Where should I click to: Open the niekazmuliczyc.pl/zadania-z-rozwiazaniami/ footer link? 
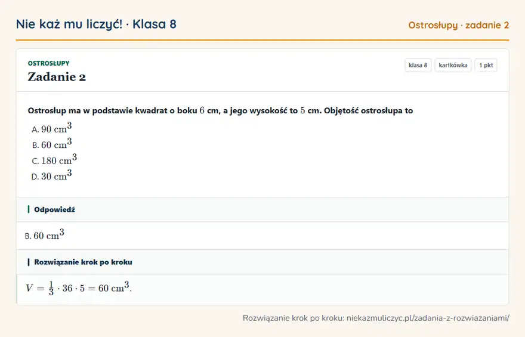click(x=428, y=318)
